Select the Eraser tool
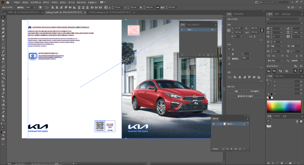 point(3,59)
